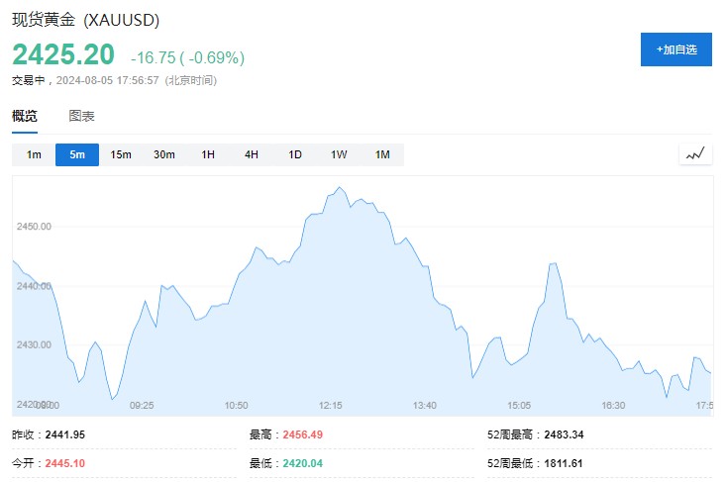Open the 图表 tab
The height and width of the screenshot is (482, 726).
(x=81, y=116)
